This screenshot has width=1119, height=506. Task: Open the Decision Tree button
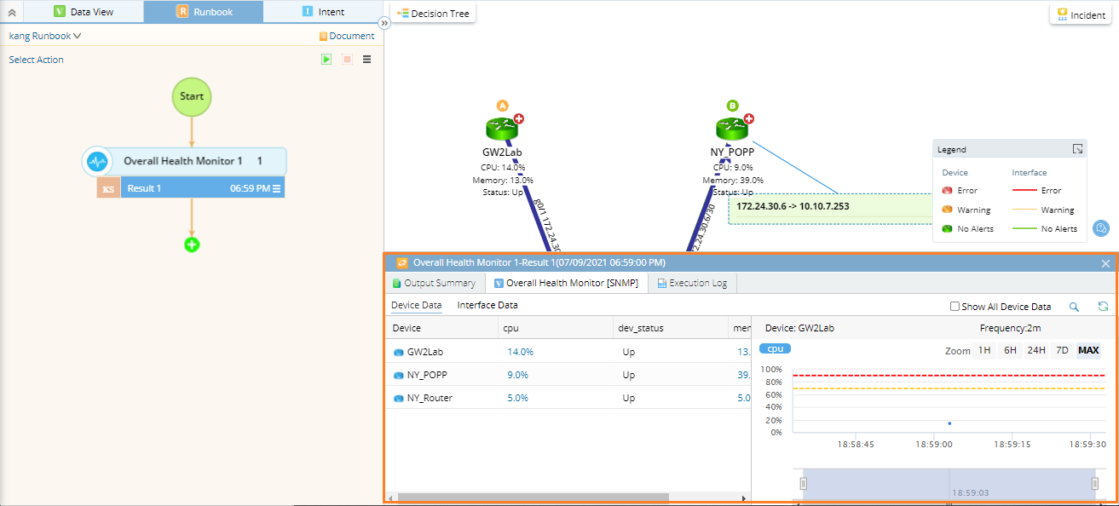[x=433, y=14]
